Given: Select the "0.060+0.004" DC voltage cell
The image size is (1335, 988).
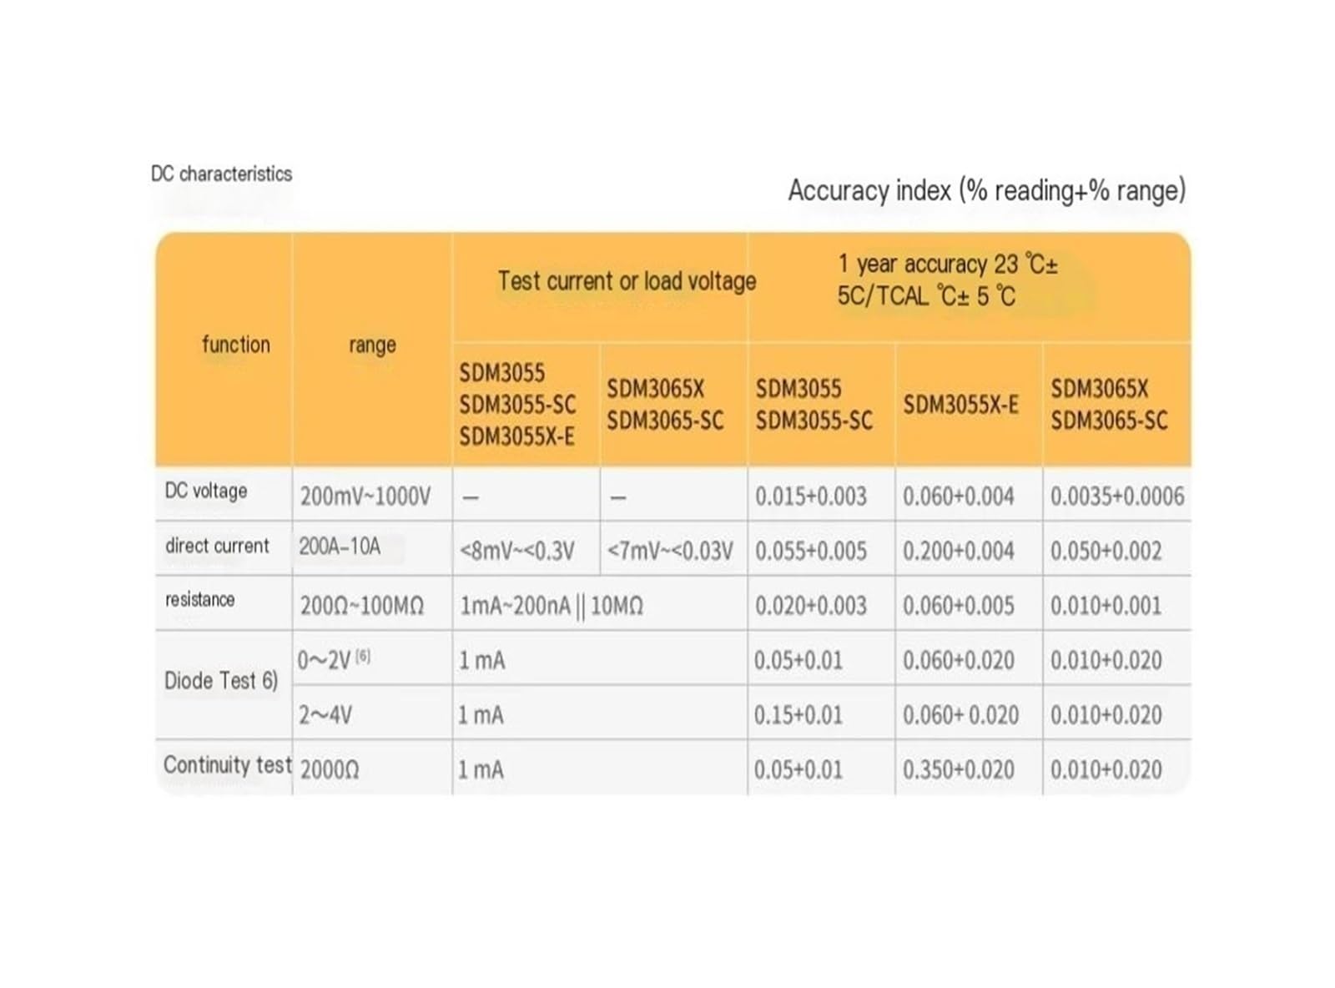Looking at the screenshot, I should click(959, 497).
